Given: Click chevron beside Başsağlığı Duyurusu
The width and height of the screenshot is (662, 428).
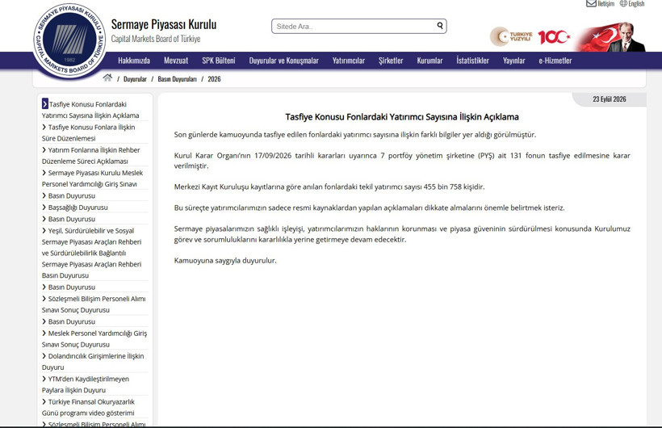Looking at the screenshot, I should 44,207.
